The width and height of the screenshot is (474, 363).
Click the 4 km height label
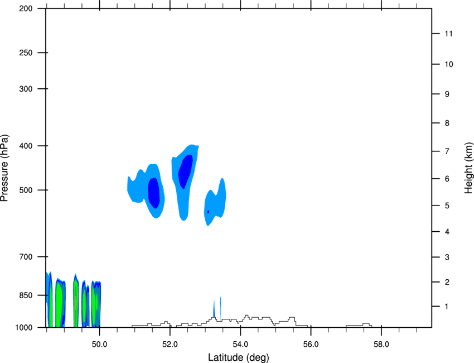447,232
